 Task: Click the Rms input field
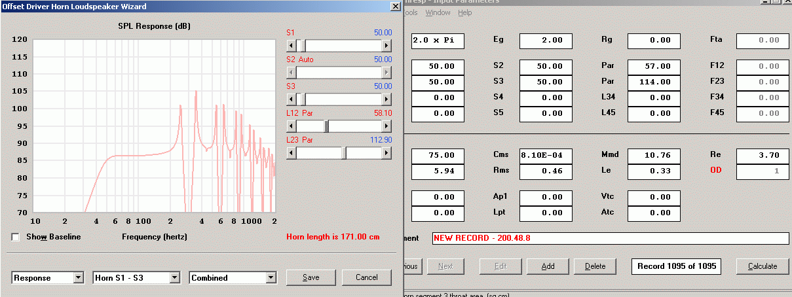(x=546, y=171)
